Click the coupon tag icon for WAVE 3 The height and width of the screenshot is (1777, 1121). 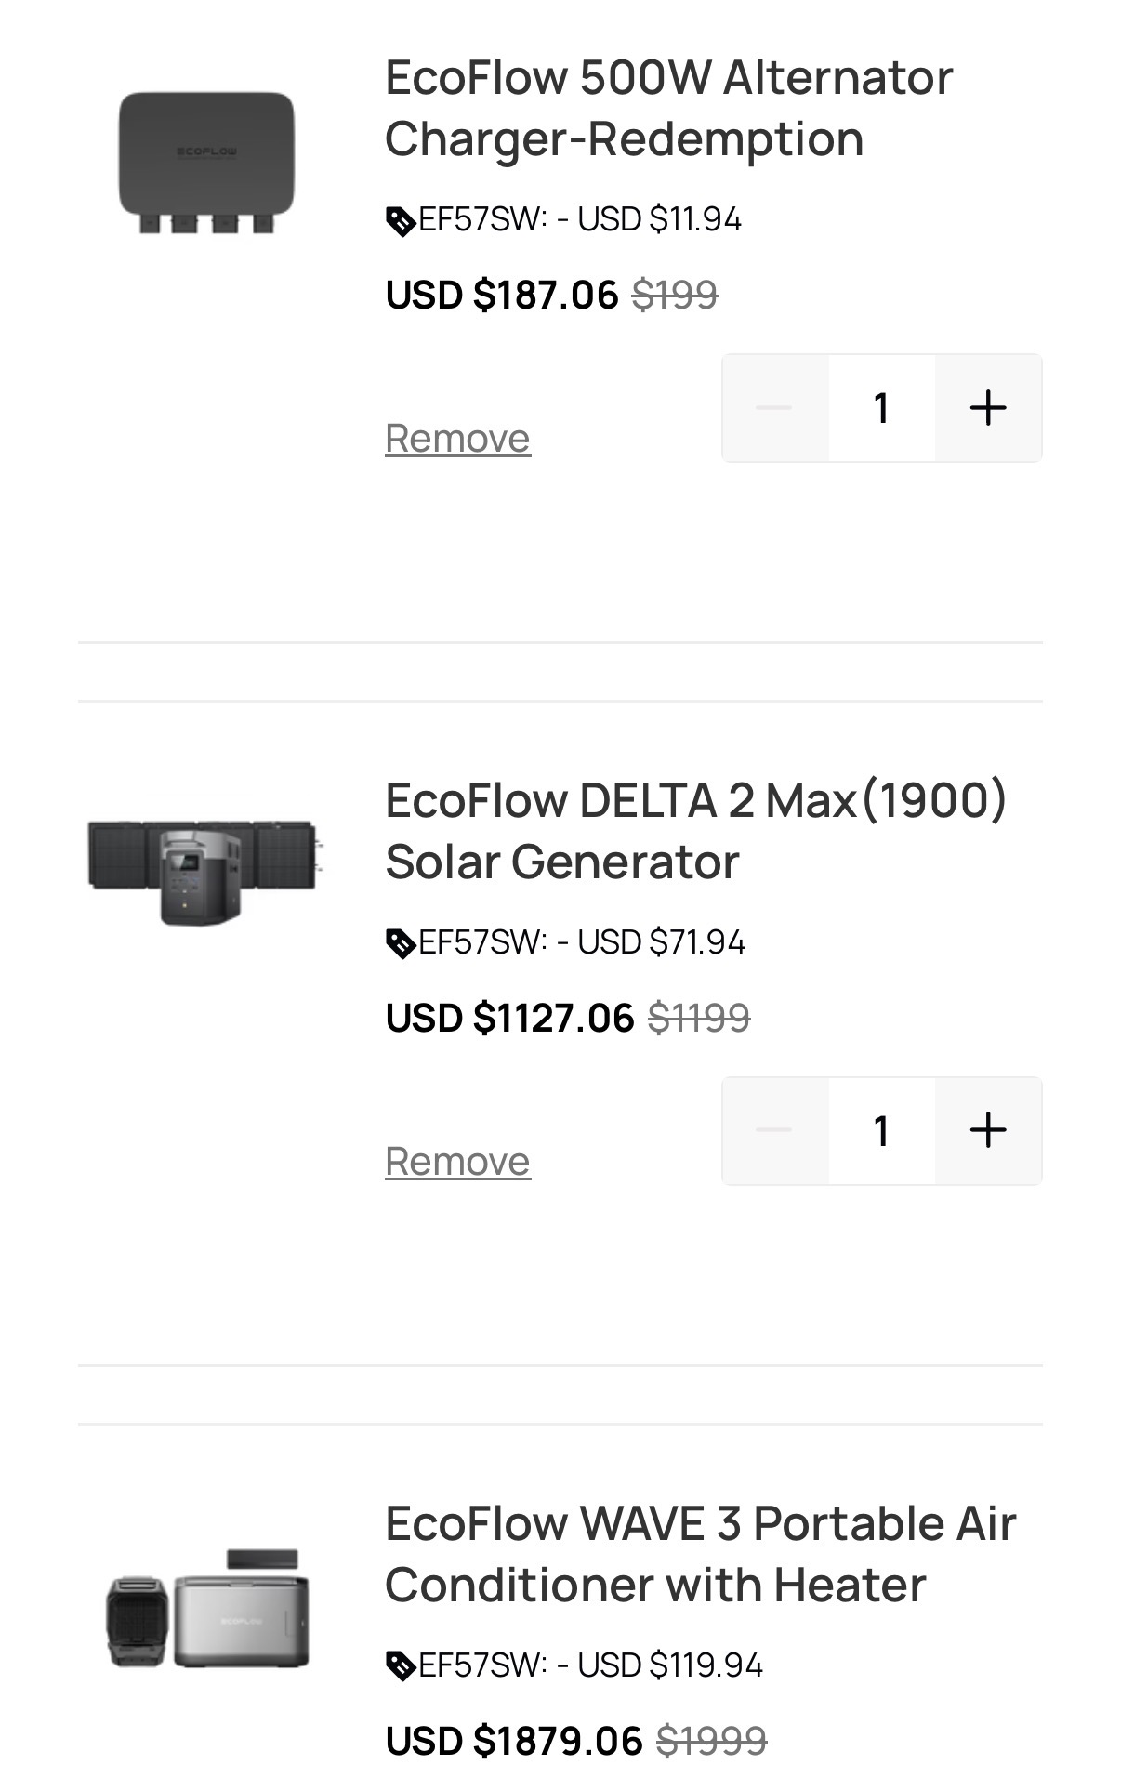point(401,1666)
